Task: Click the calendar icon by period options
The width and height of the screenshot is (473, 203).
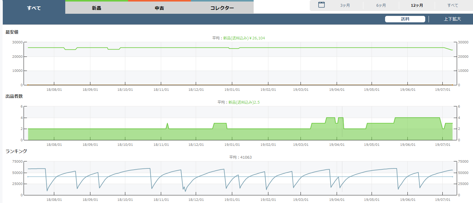Action: [x=321, y=5]
